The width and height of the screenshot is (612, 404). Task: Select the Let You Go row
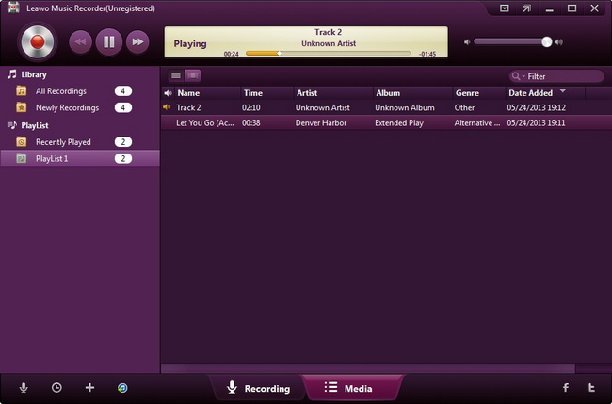click(x=386, y=123)
